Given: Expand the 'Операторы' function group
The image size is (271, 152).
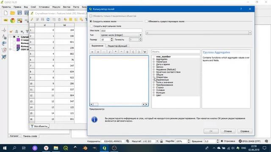Looking at the screenshot, I should click(x=154, y=77).
